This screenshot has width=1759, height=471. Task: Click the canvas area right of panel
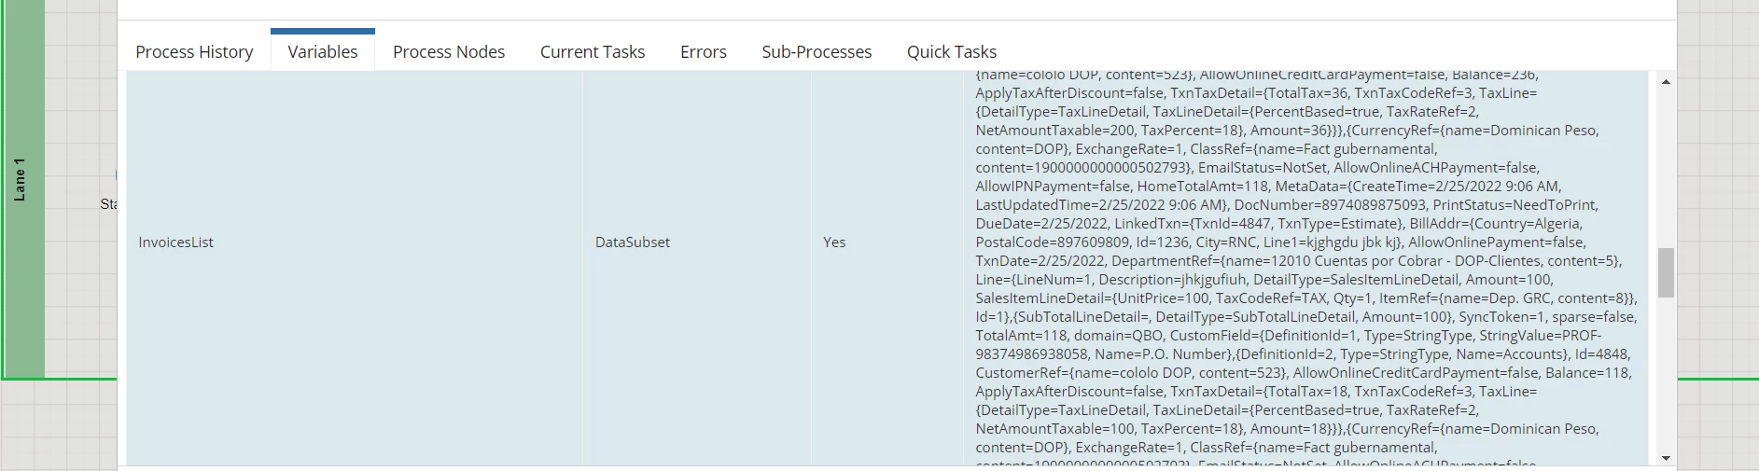(x=1718, y=187)
